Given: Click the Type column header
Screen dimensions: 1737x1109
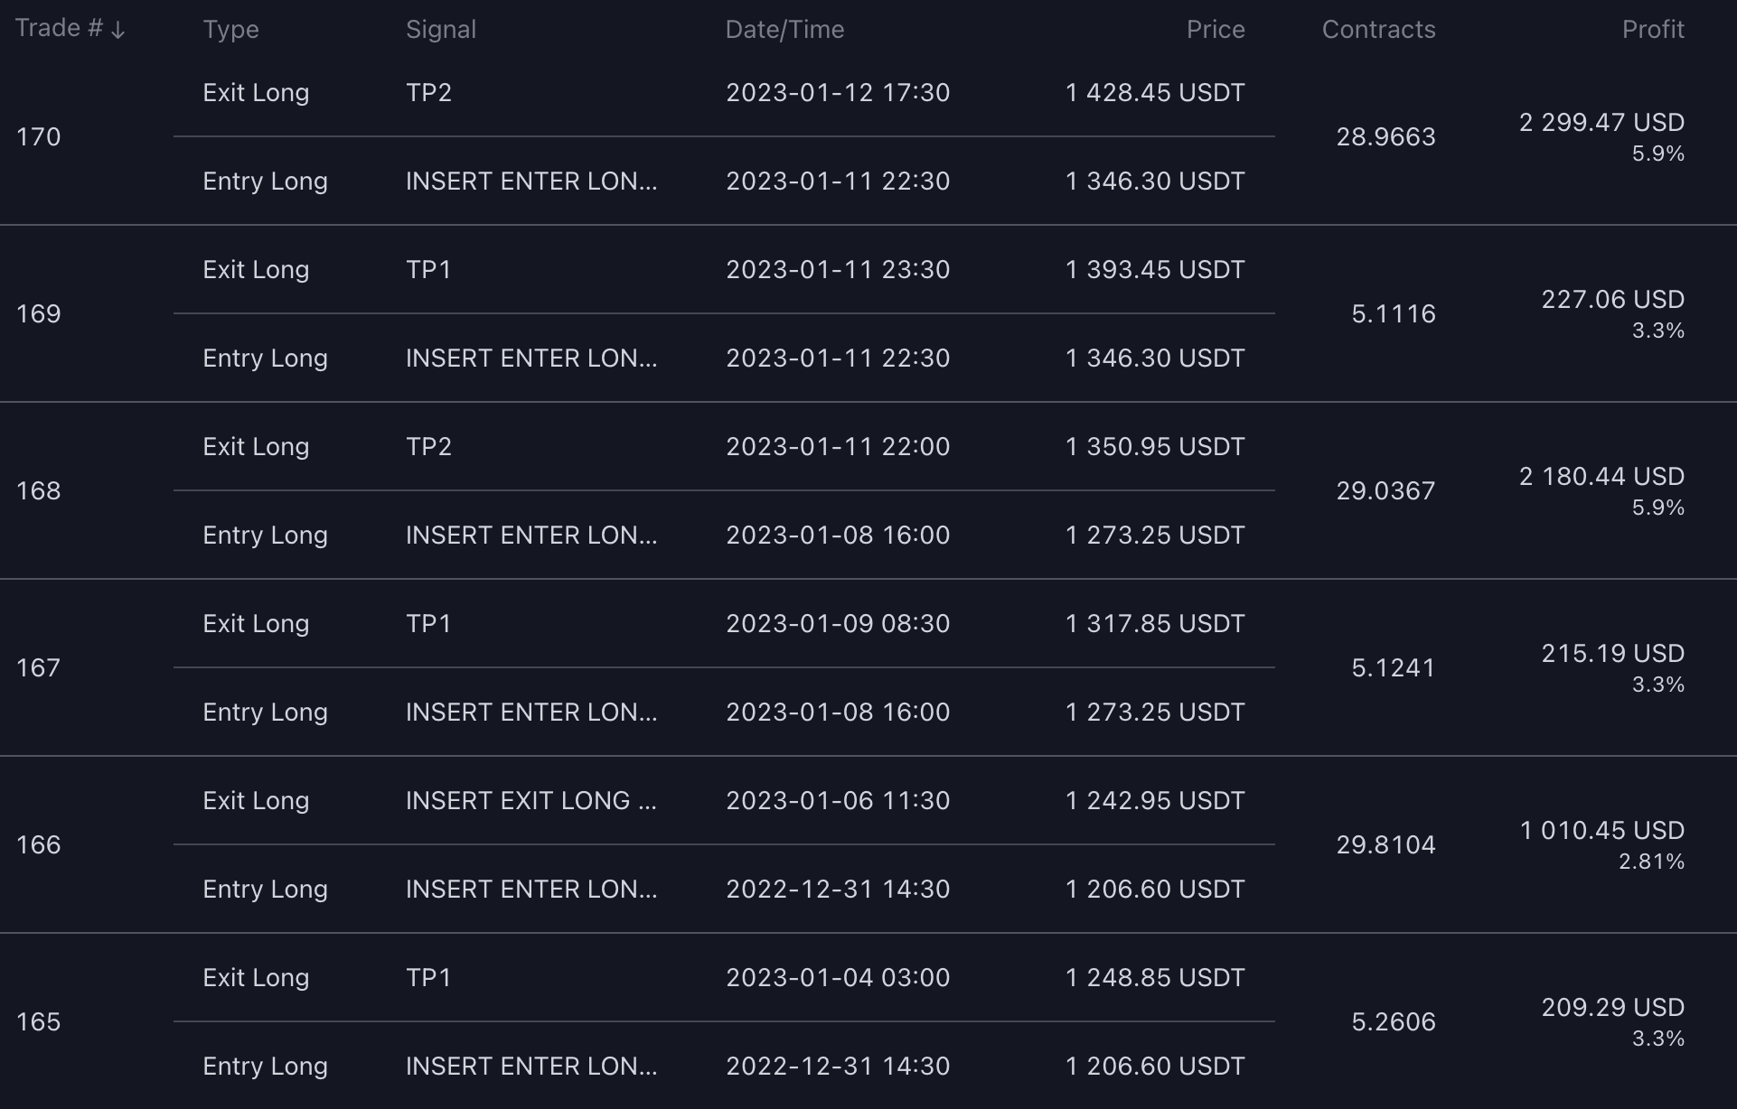Looking at the screenshot, I should point(230,30).
